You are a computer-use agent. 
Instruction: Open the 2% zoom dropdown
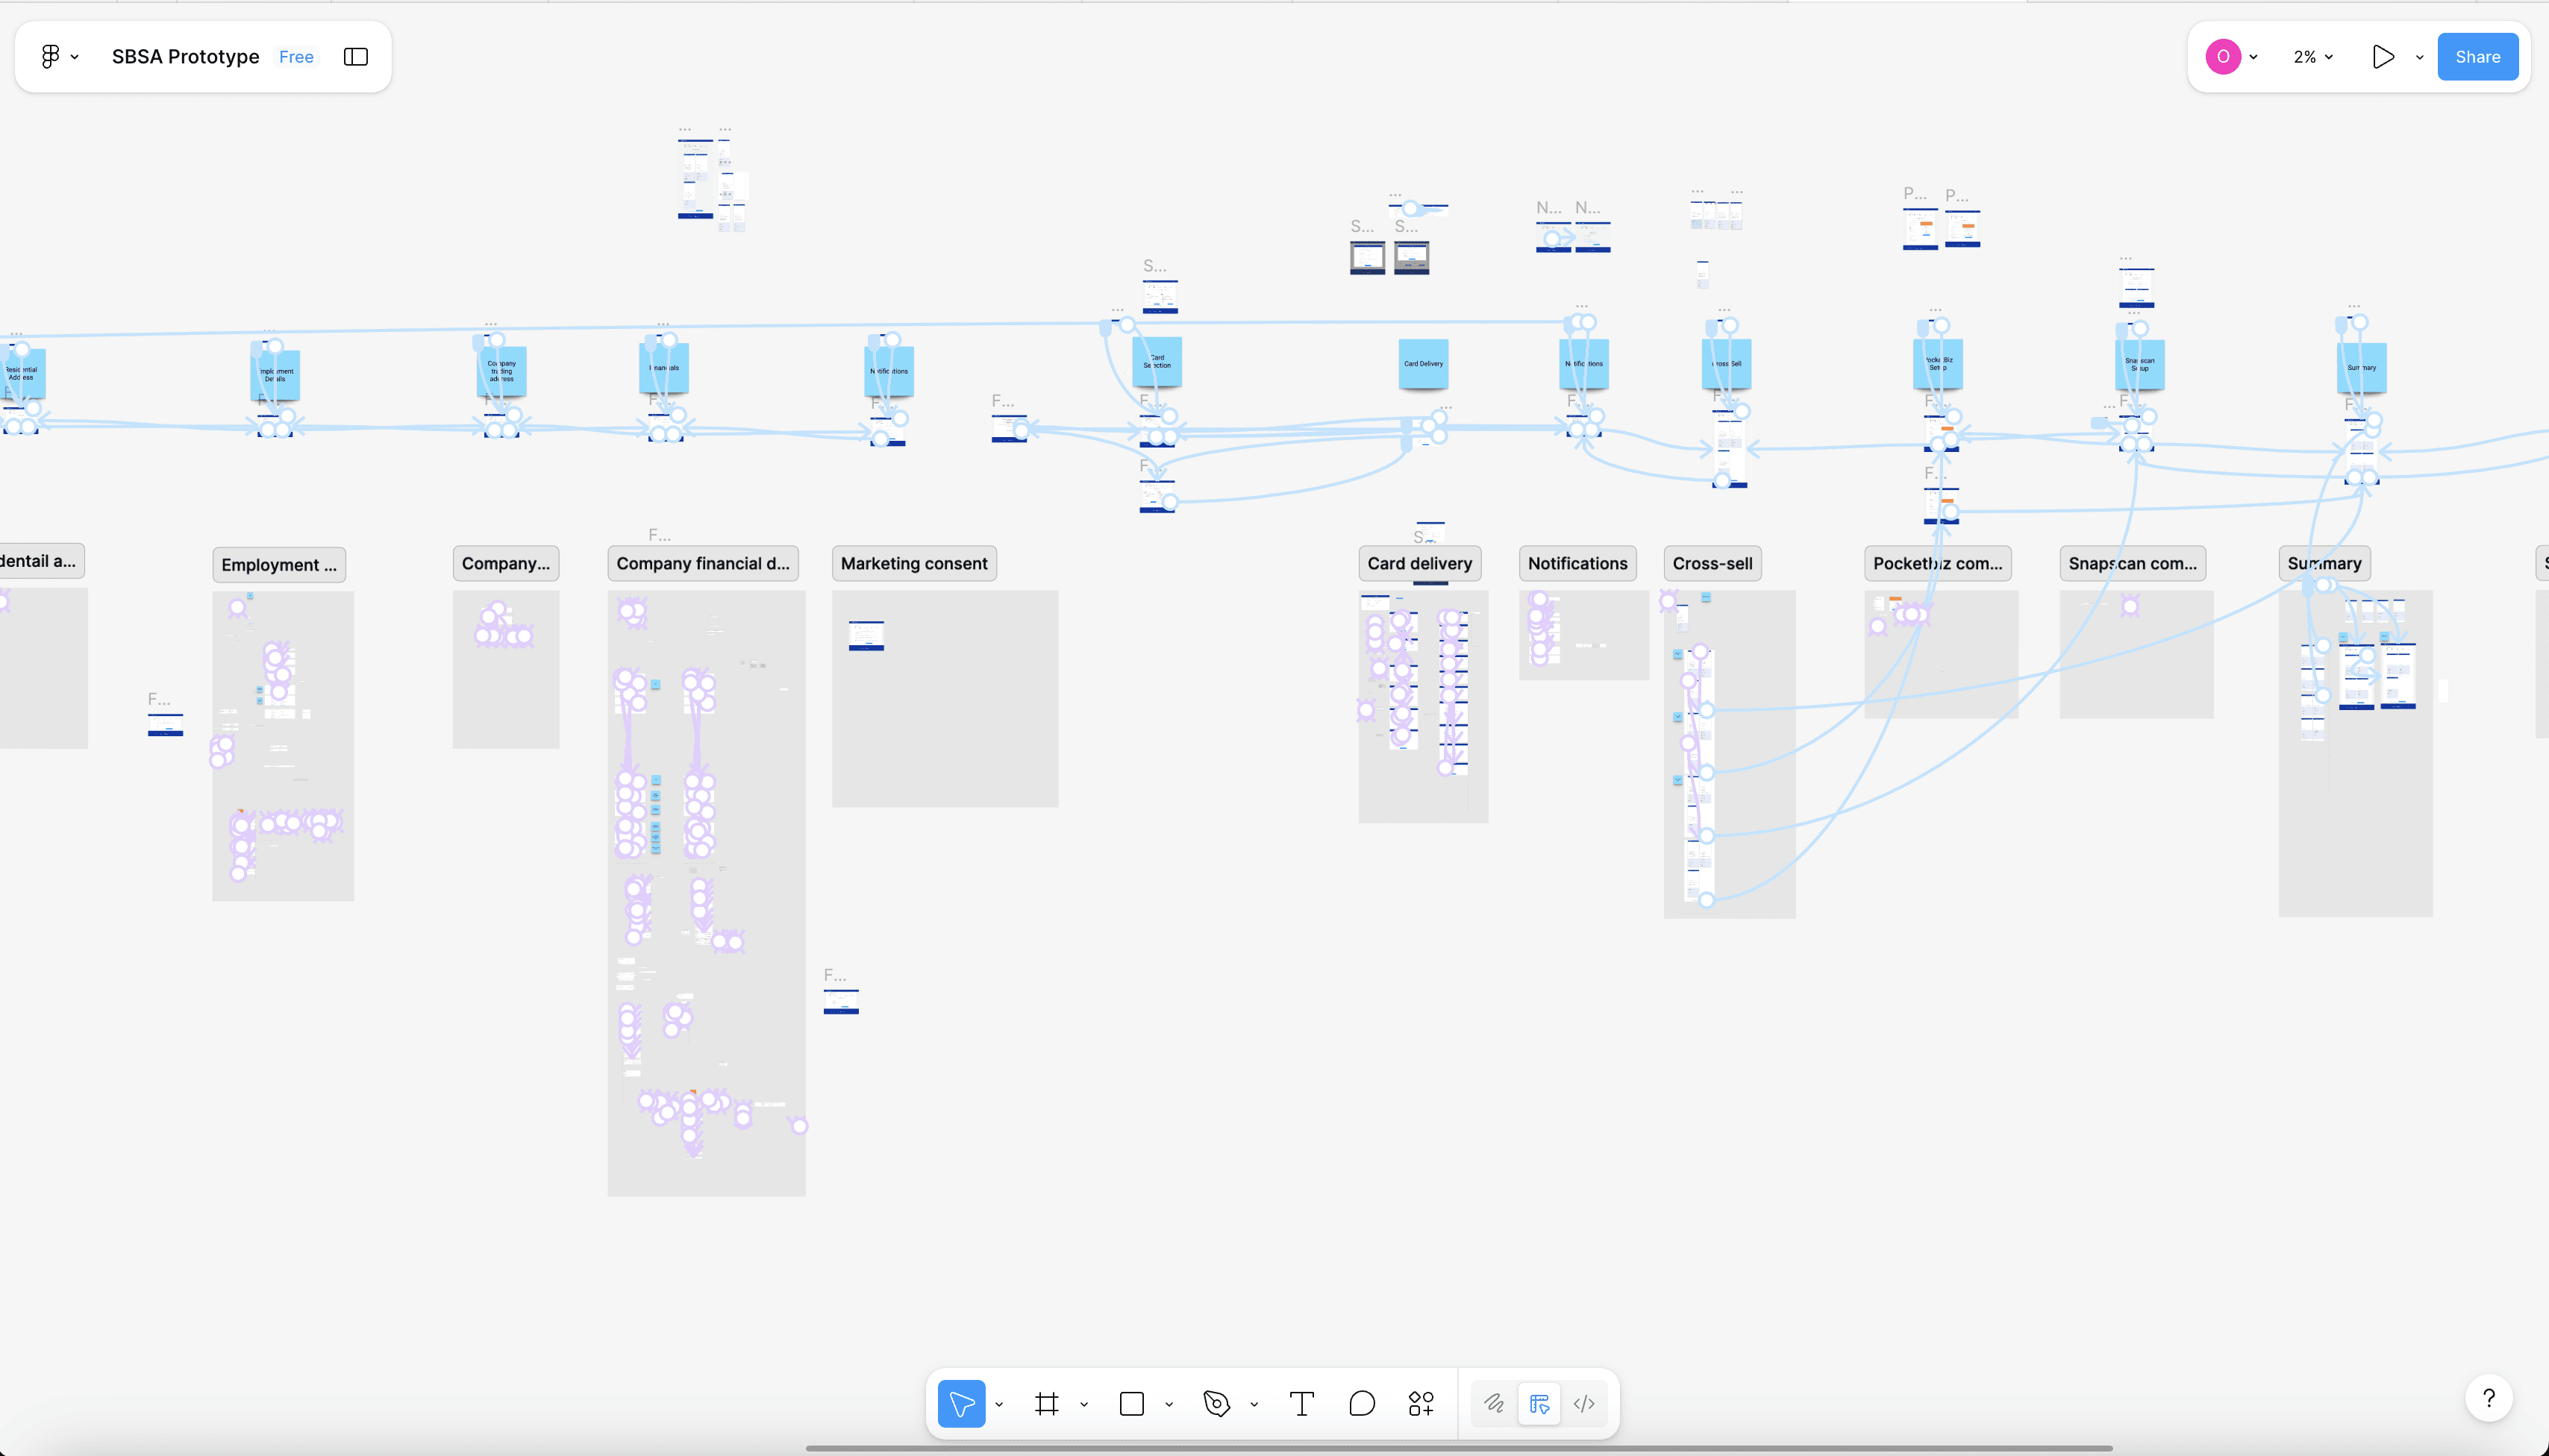point(2312,57)
